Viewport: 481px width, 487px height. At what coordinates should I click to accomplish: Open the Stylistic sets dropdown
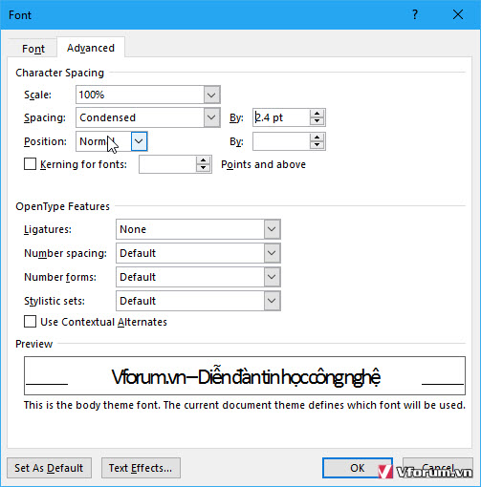[198, 301]
